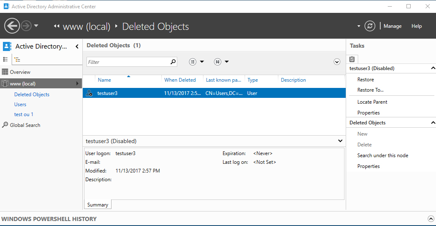This screenshot has height=226, width=436.
Task: Sort by Last known parent column header
Action: pyautogui.click(x=223, y=80)
